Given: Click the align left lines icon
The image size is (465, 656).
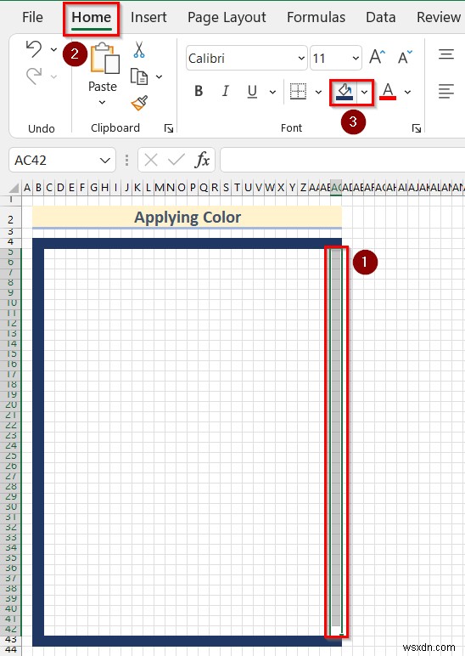Looking at the screenshot, I should tap(446, 91).
